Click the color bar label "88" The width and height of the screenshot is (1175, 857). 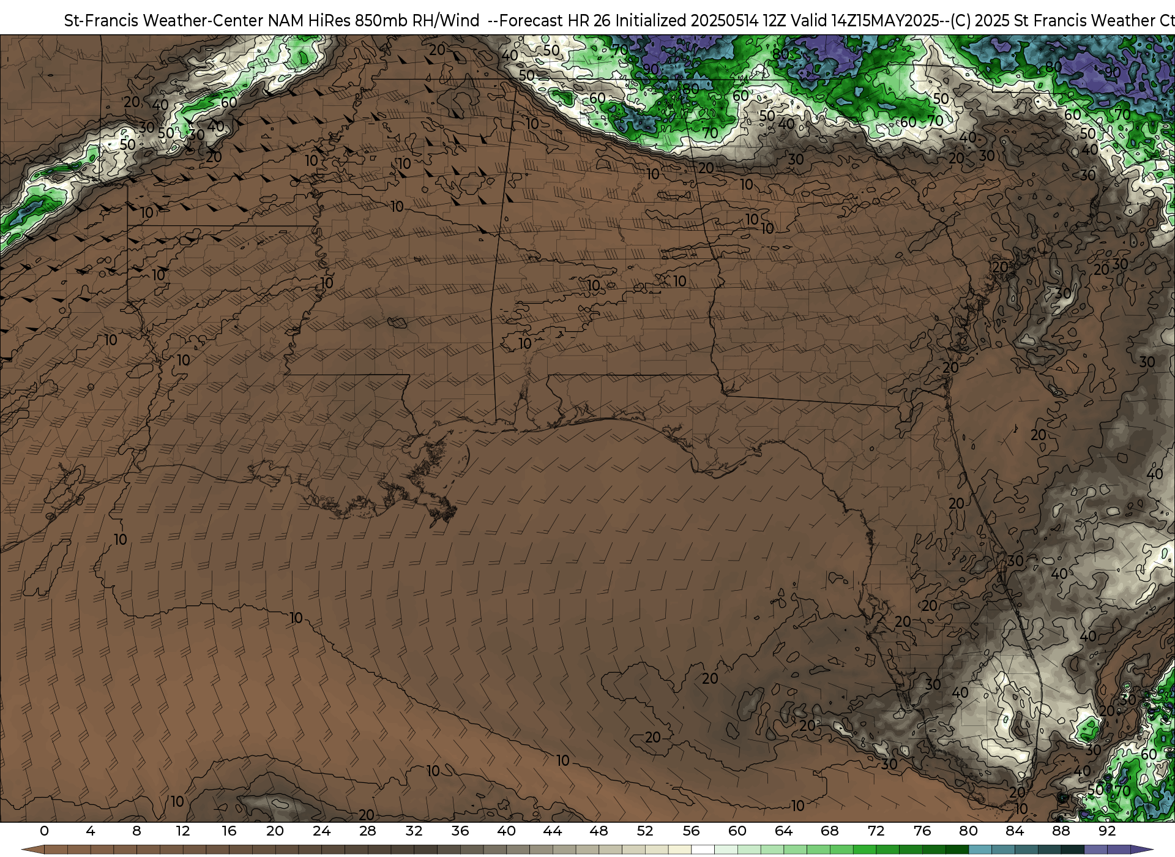(x=1061, y=831)
